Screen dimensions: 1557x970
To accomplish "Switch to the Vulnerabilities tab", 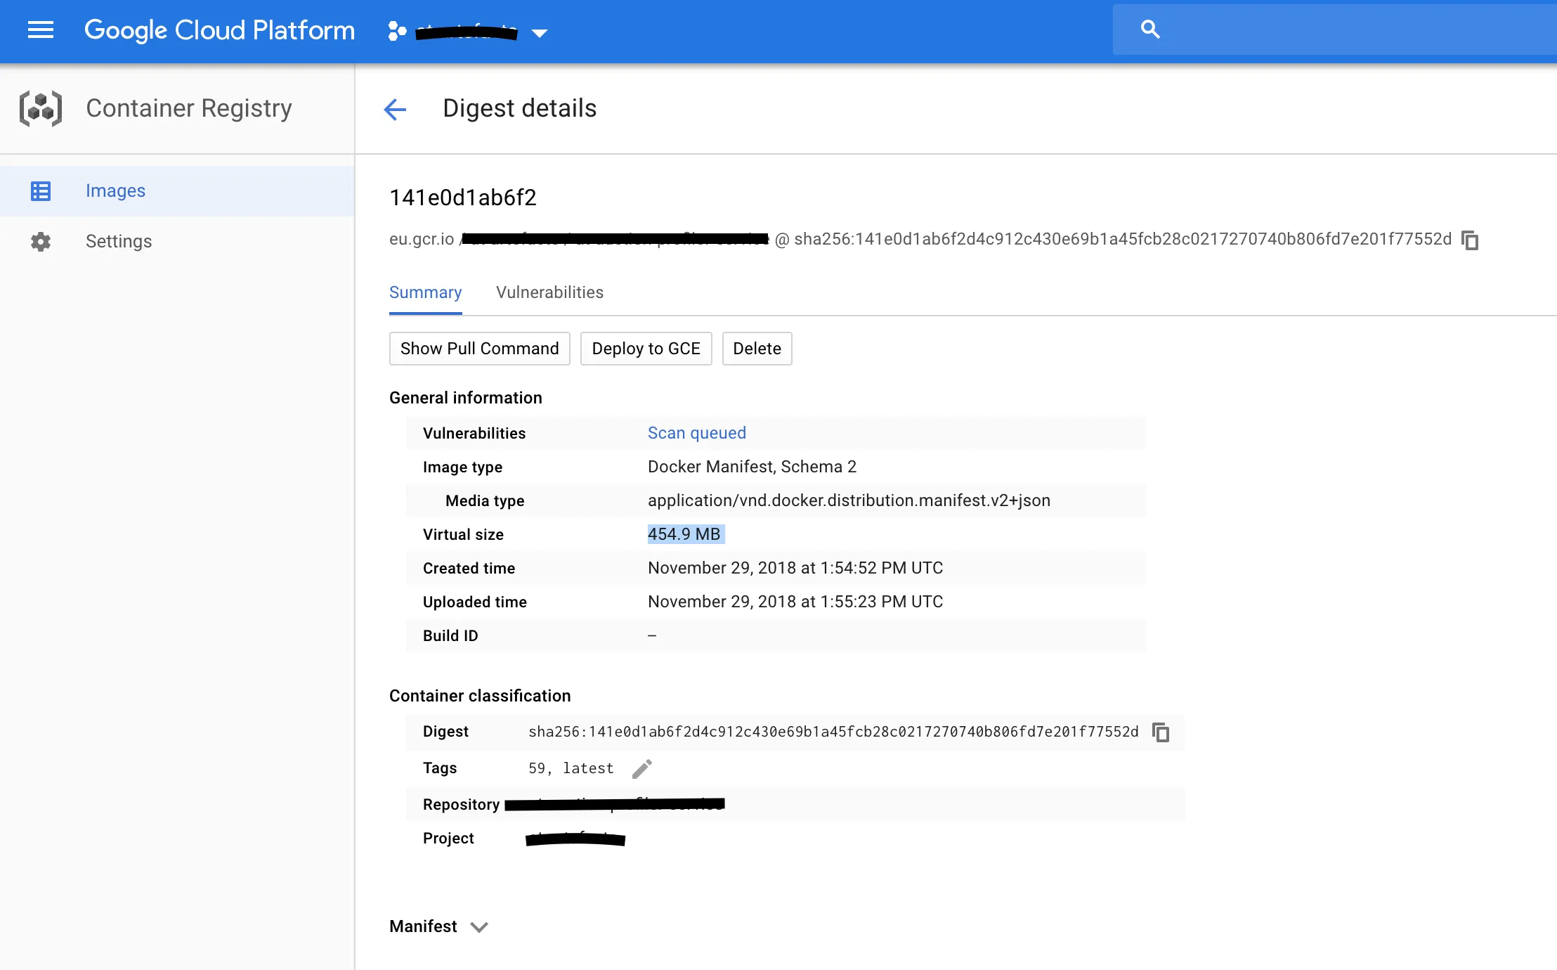I will click(x=549, y=292).
